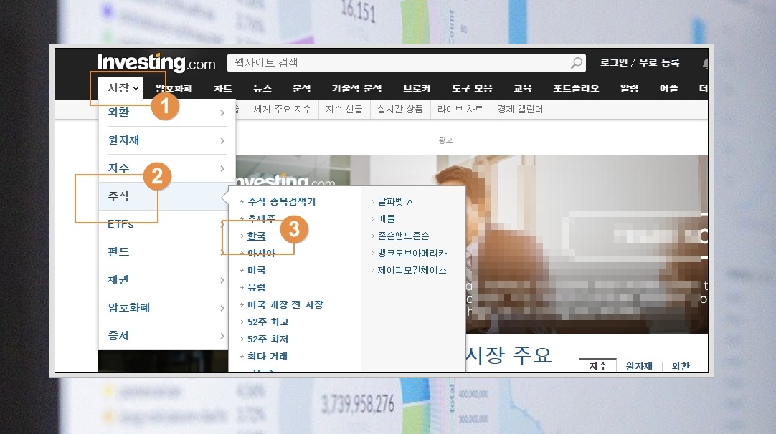Open the 차트 menu
Viewport: 776px width, 434px height.
tap(223, 89)
